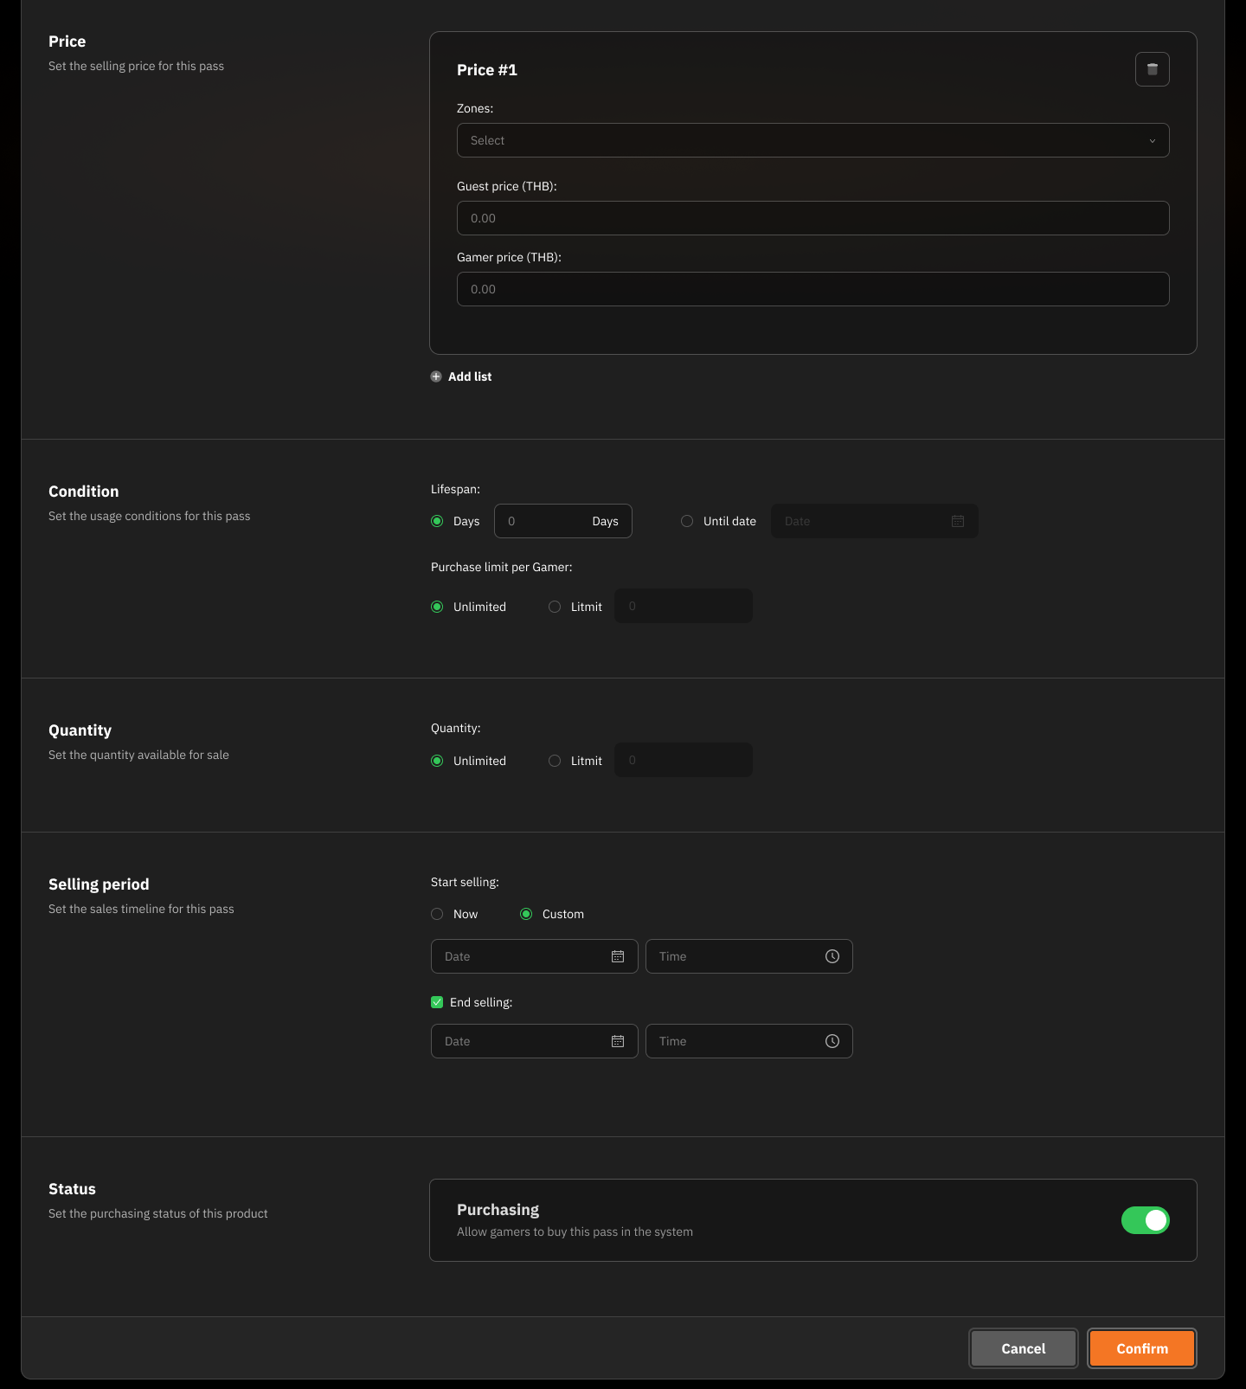1246x1389 pixels.
Task: Uncheck the End selling checkbox
Action: point(437,1002)
